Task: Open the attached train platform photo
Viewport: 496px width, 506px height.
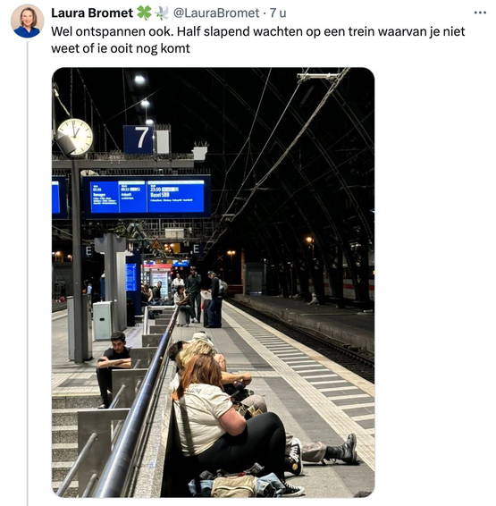Action: coord(214,283)
